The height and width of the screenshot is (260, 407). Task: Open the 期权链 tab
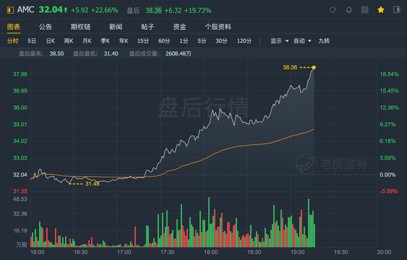81,27
